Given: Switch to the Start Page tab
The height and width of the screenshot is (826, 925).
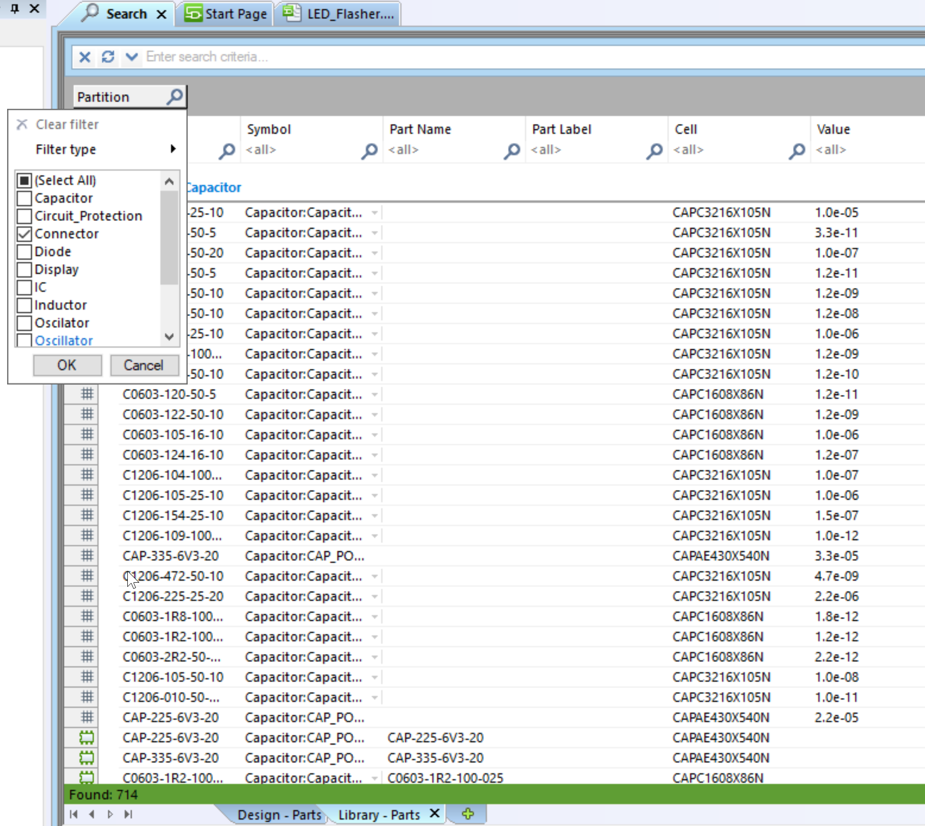Looking at the screenshot, I should tap(225, 14).
